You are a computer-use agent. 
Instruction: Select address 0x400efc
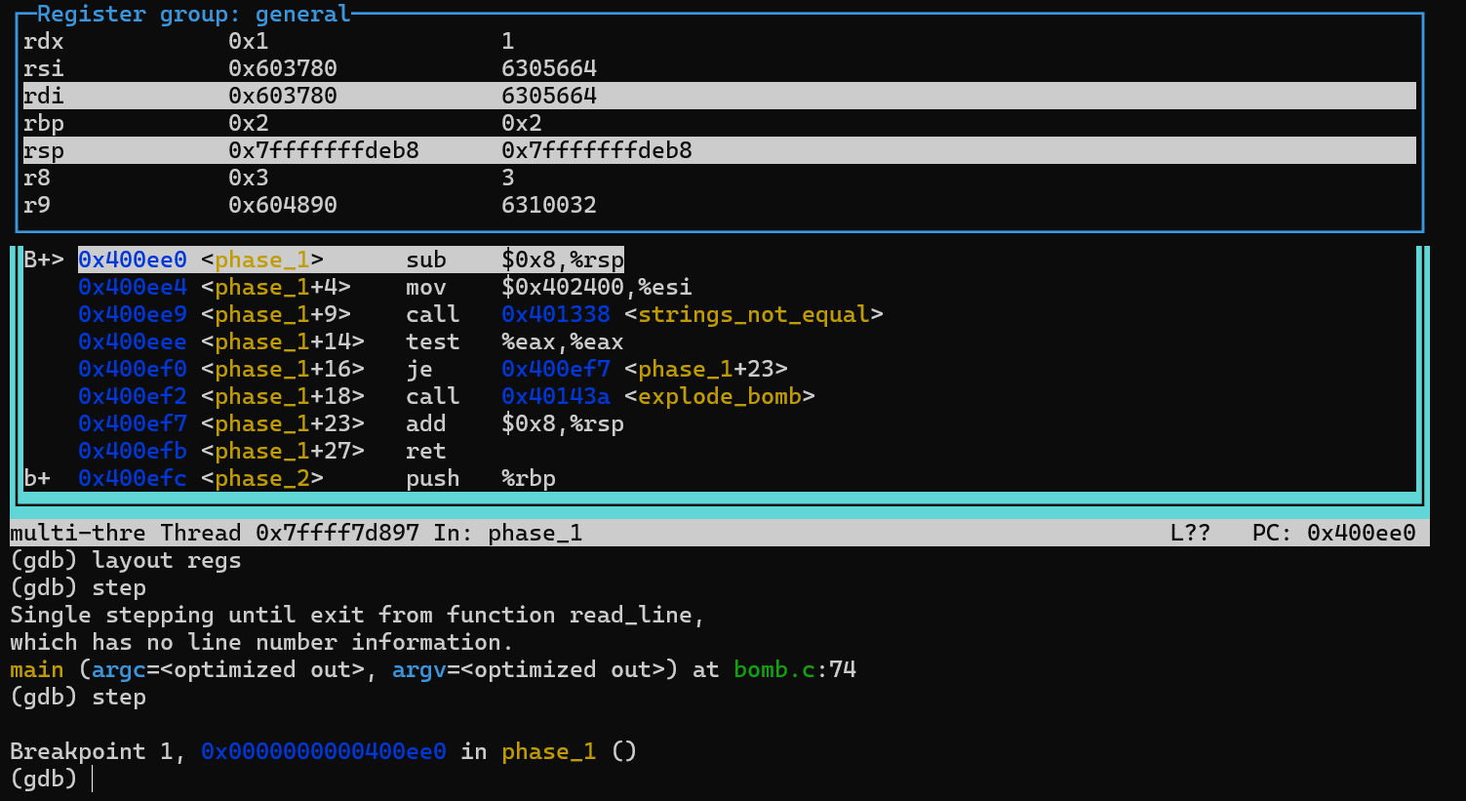tap(133, 478)
